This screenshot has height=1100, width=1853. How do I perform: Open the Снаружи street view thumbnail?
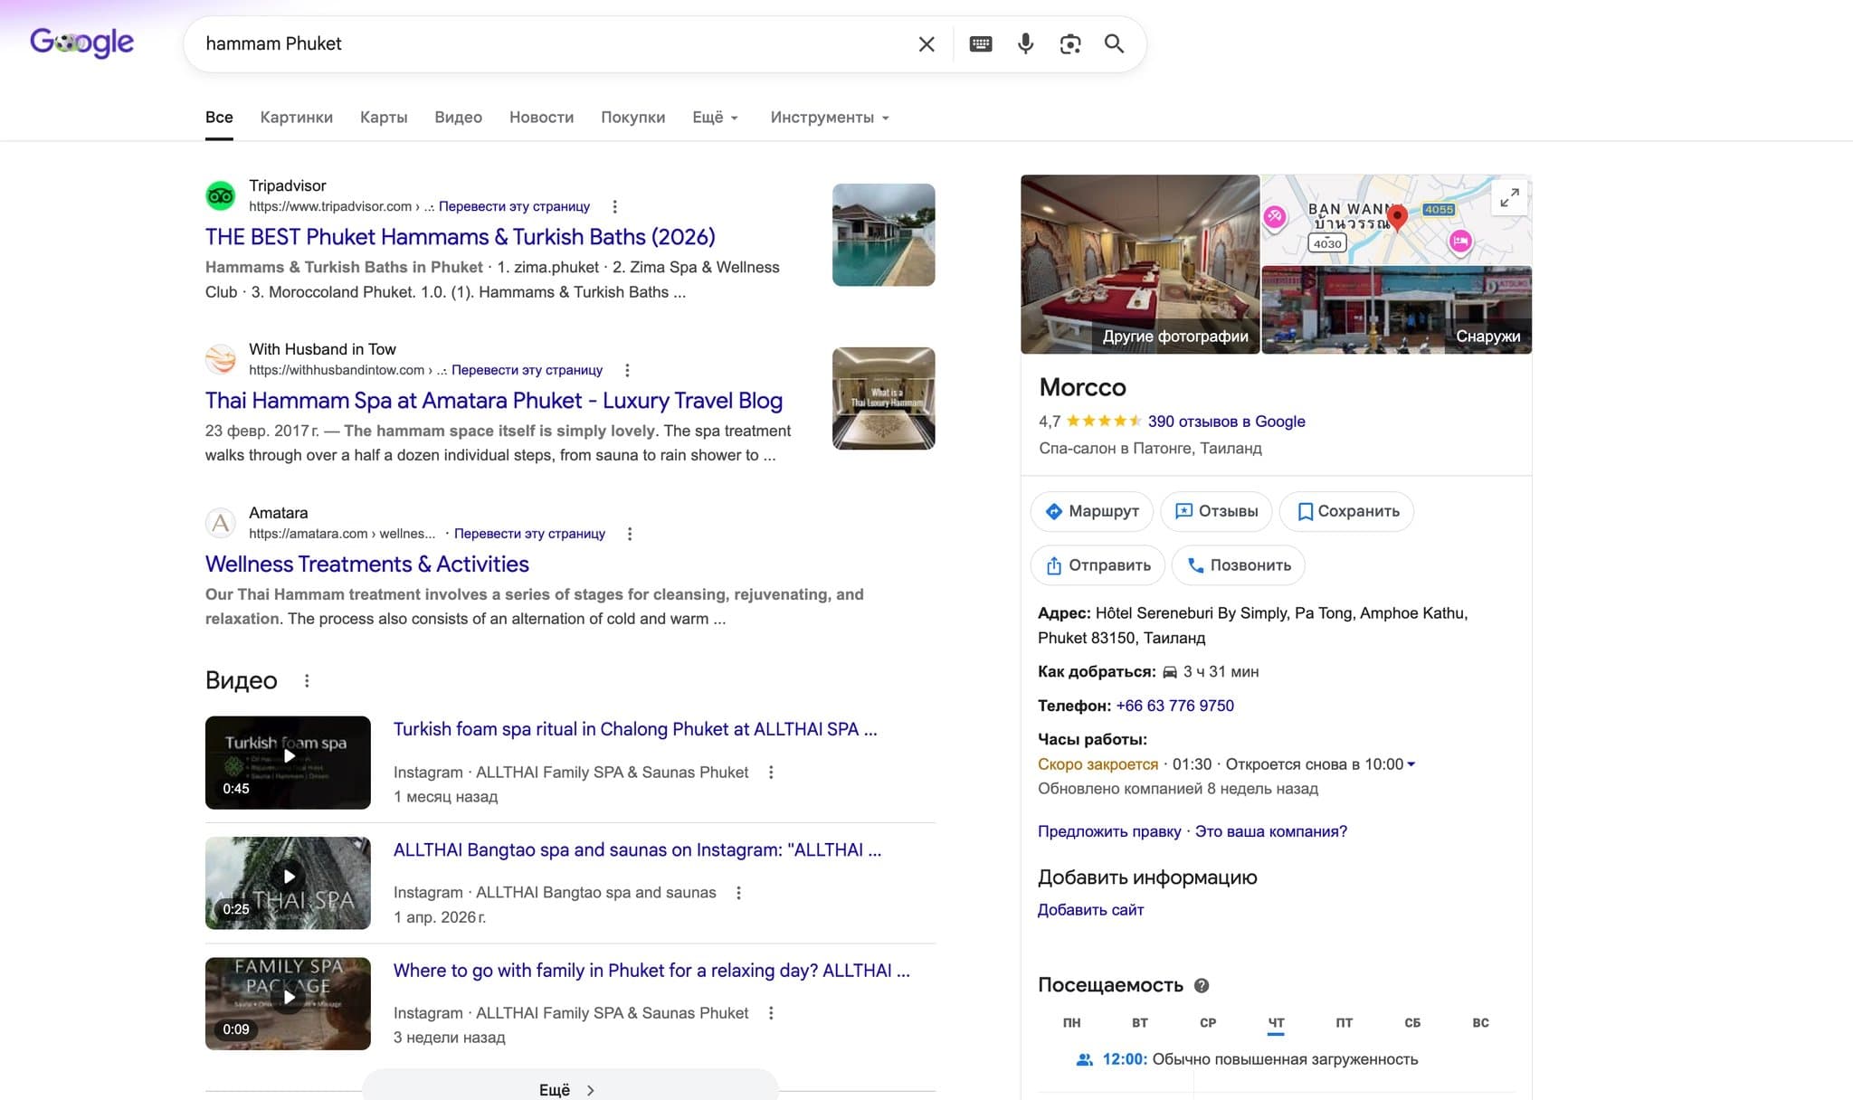[x=1396, y=310]
